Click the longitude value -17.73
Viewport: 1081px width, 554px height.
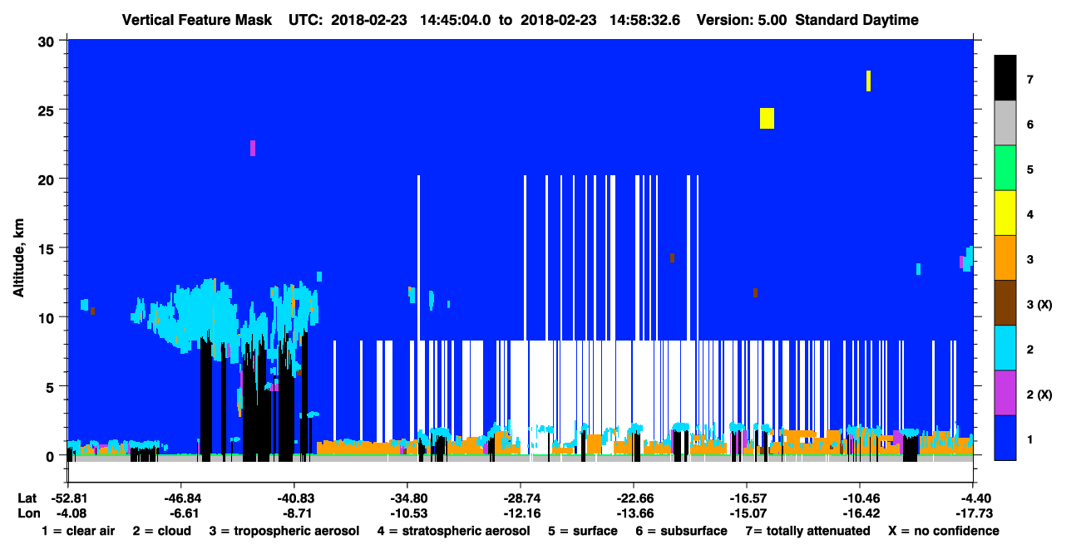(x=973, y=512)
